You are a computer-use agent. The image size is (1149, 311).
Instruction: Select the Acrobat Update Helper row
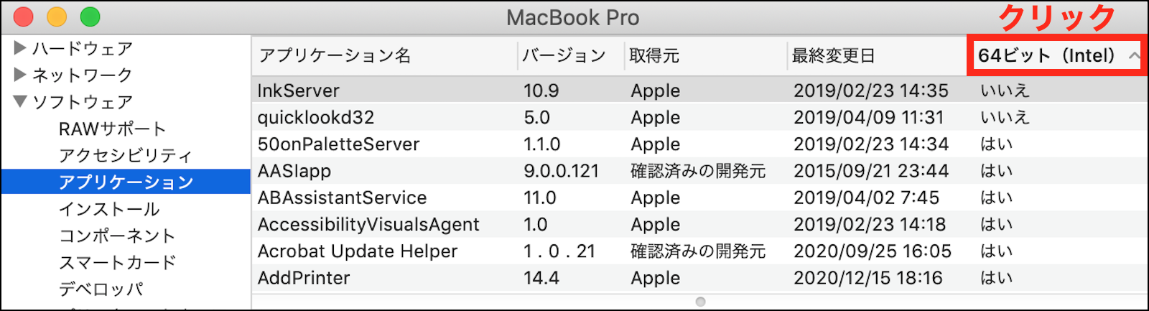tap(358, 251)
